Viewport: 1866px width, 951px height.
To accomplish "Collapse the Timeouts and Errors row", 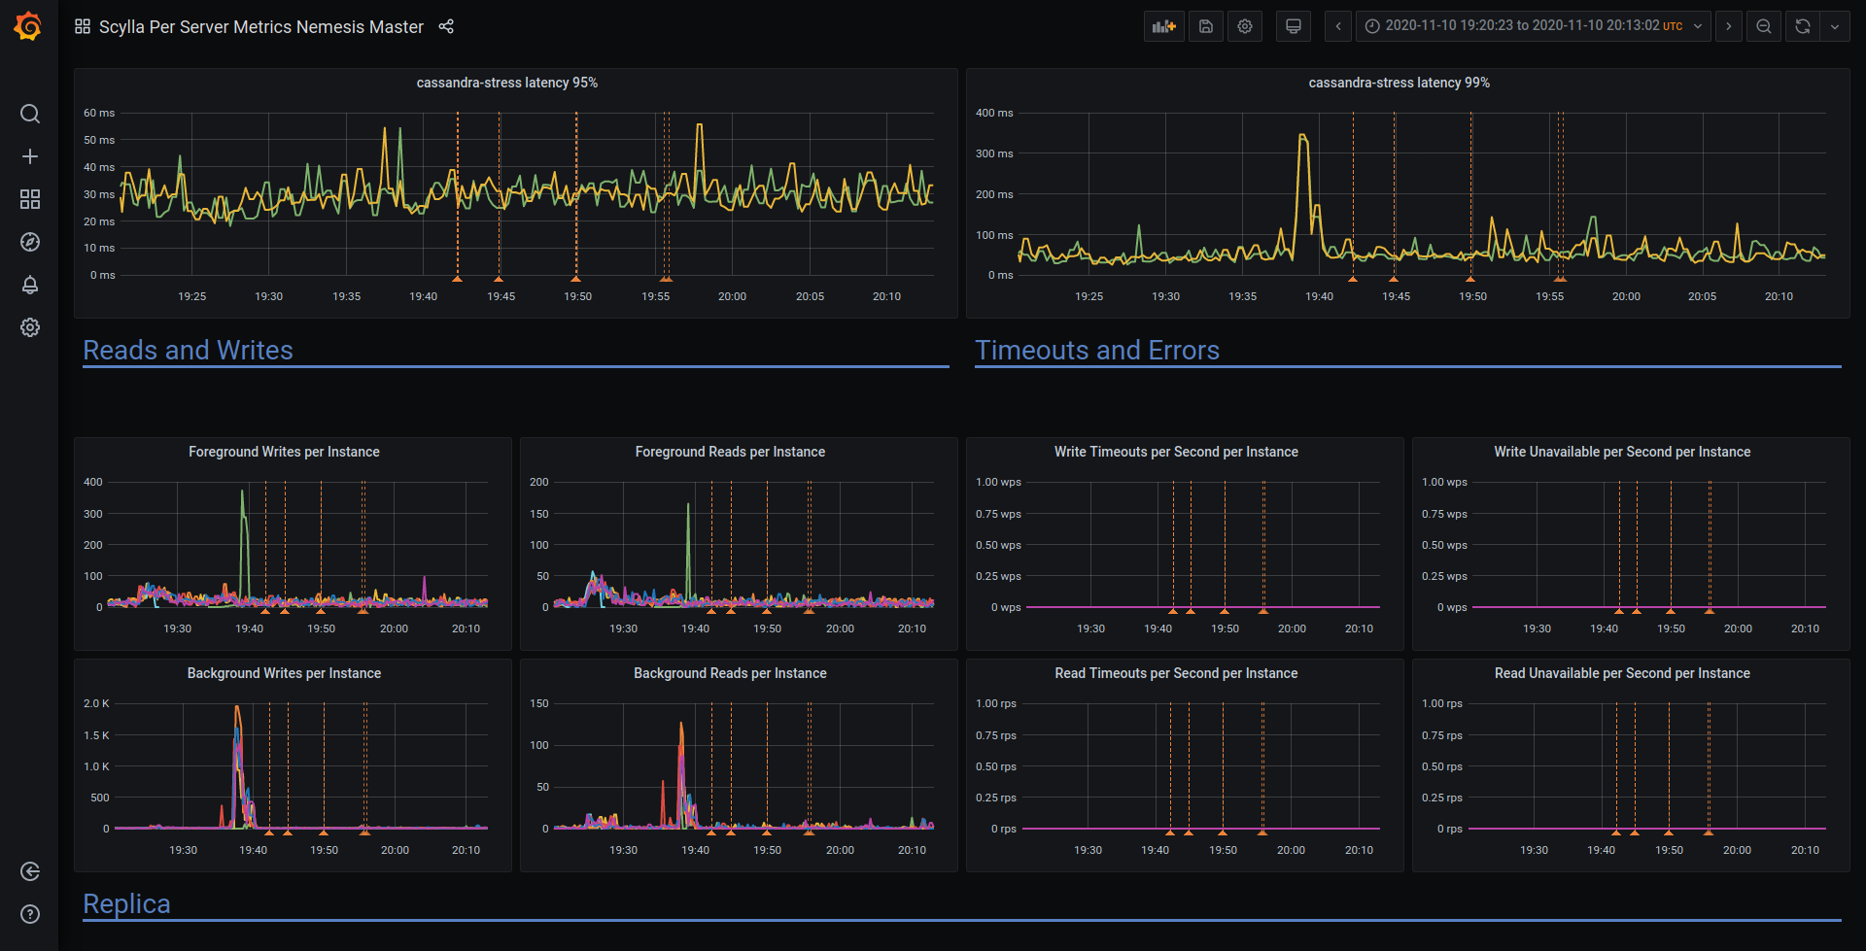I will pos(1098,350).
